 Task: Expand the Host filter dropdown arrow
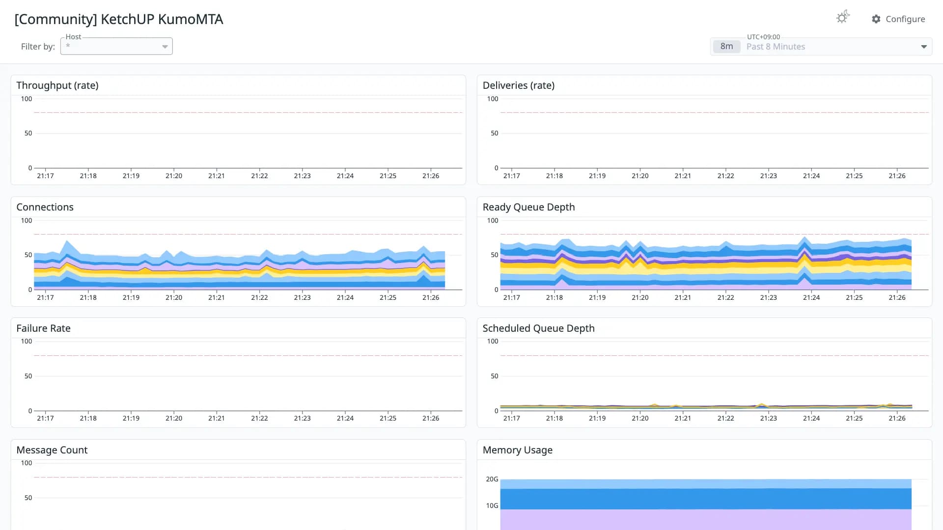[x=165, y=47]
